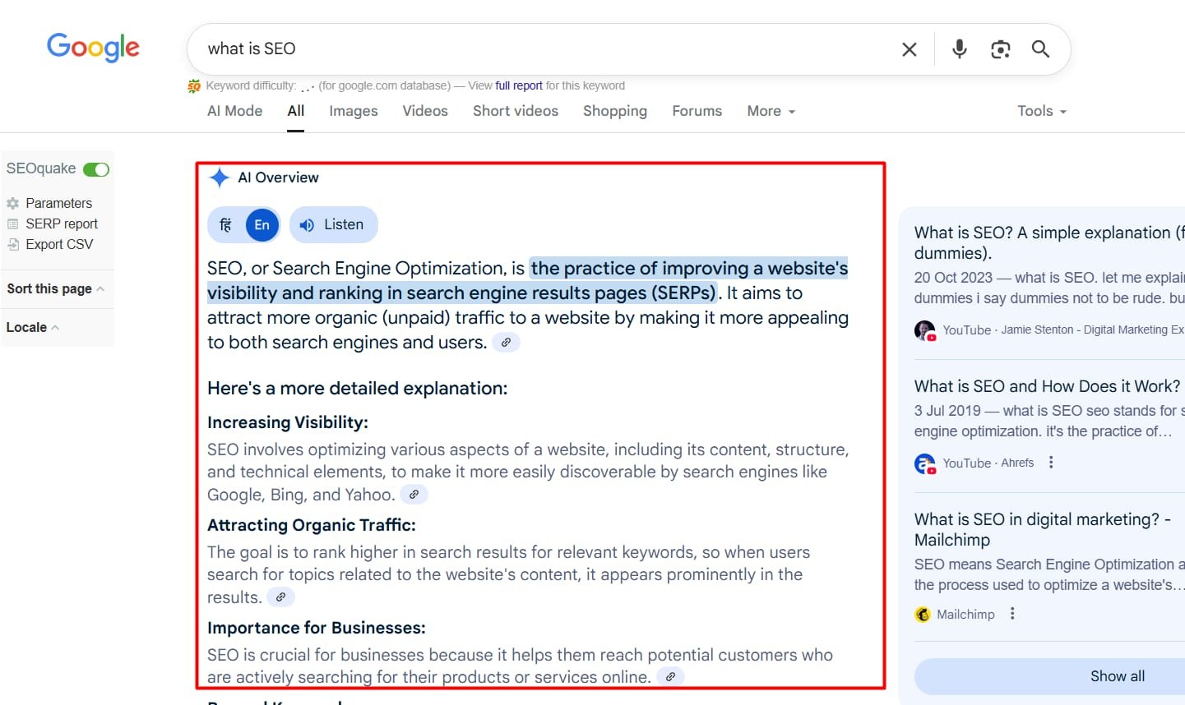This screenshot has height=705, width=1185.
Task: Click the magnifying glass search icon
Action: point(1040,49)
